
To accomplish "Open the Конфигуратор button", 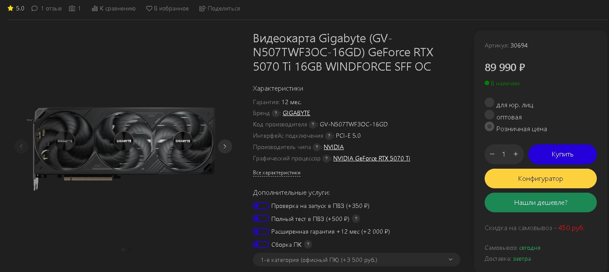I will (x=541, y=178).
